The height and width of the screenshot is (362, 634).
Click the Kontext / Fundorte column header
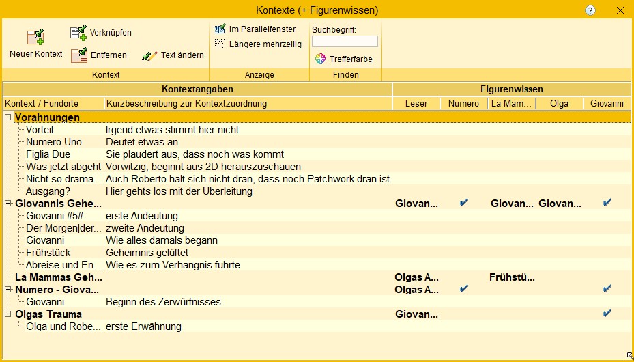click(x=53, y=104)
